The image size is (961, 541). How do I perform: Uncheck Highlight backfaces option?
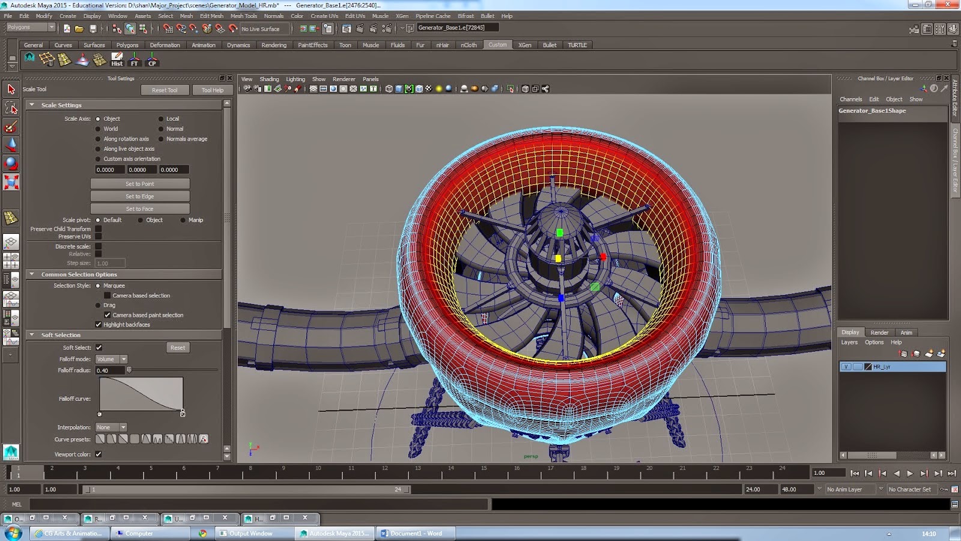point(99,325)
